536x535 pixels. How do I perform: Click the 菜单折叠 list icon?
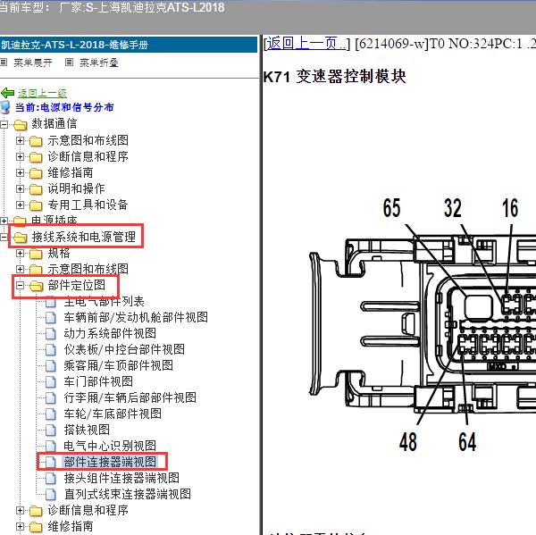[69, 63]
